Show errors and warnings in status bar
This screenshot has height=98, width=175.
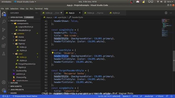click(6, 96)
